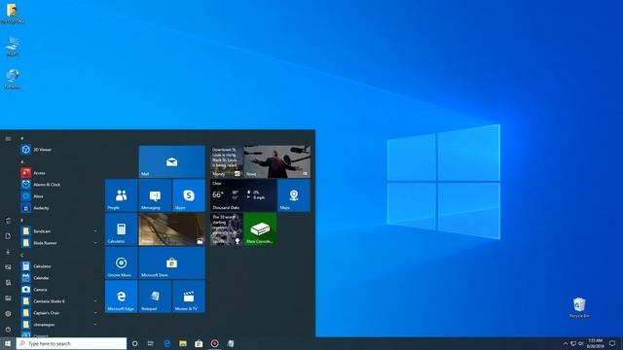Screen dimensions: 623x350
Task: Open Microsoft Edge from the taskbar
Action: point(167,343)
